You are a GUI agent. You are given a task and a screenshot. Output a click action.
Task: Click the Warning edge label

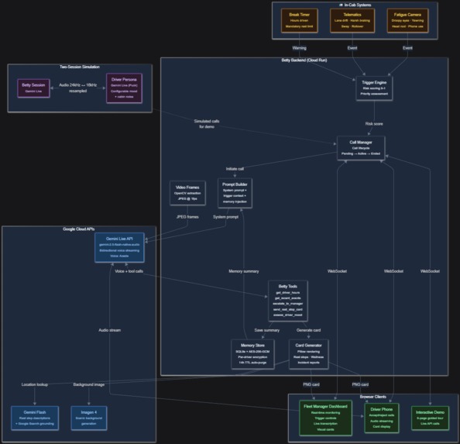coord(299,48)
